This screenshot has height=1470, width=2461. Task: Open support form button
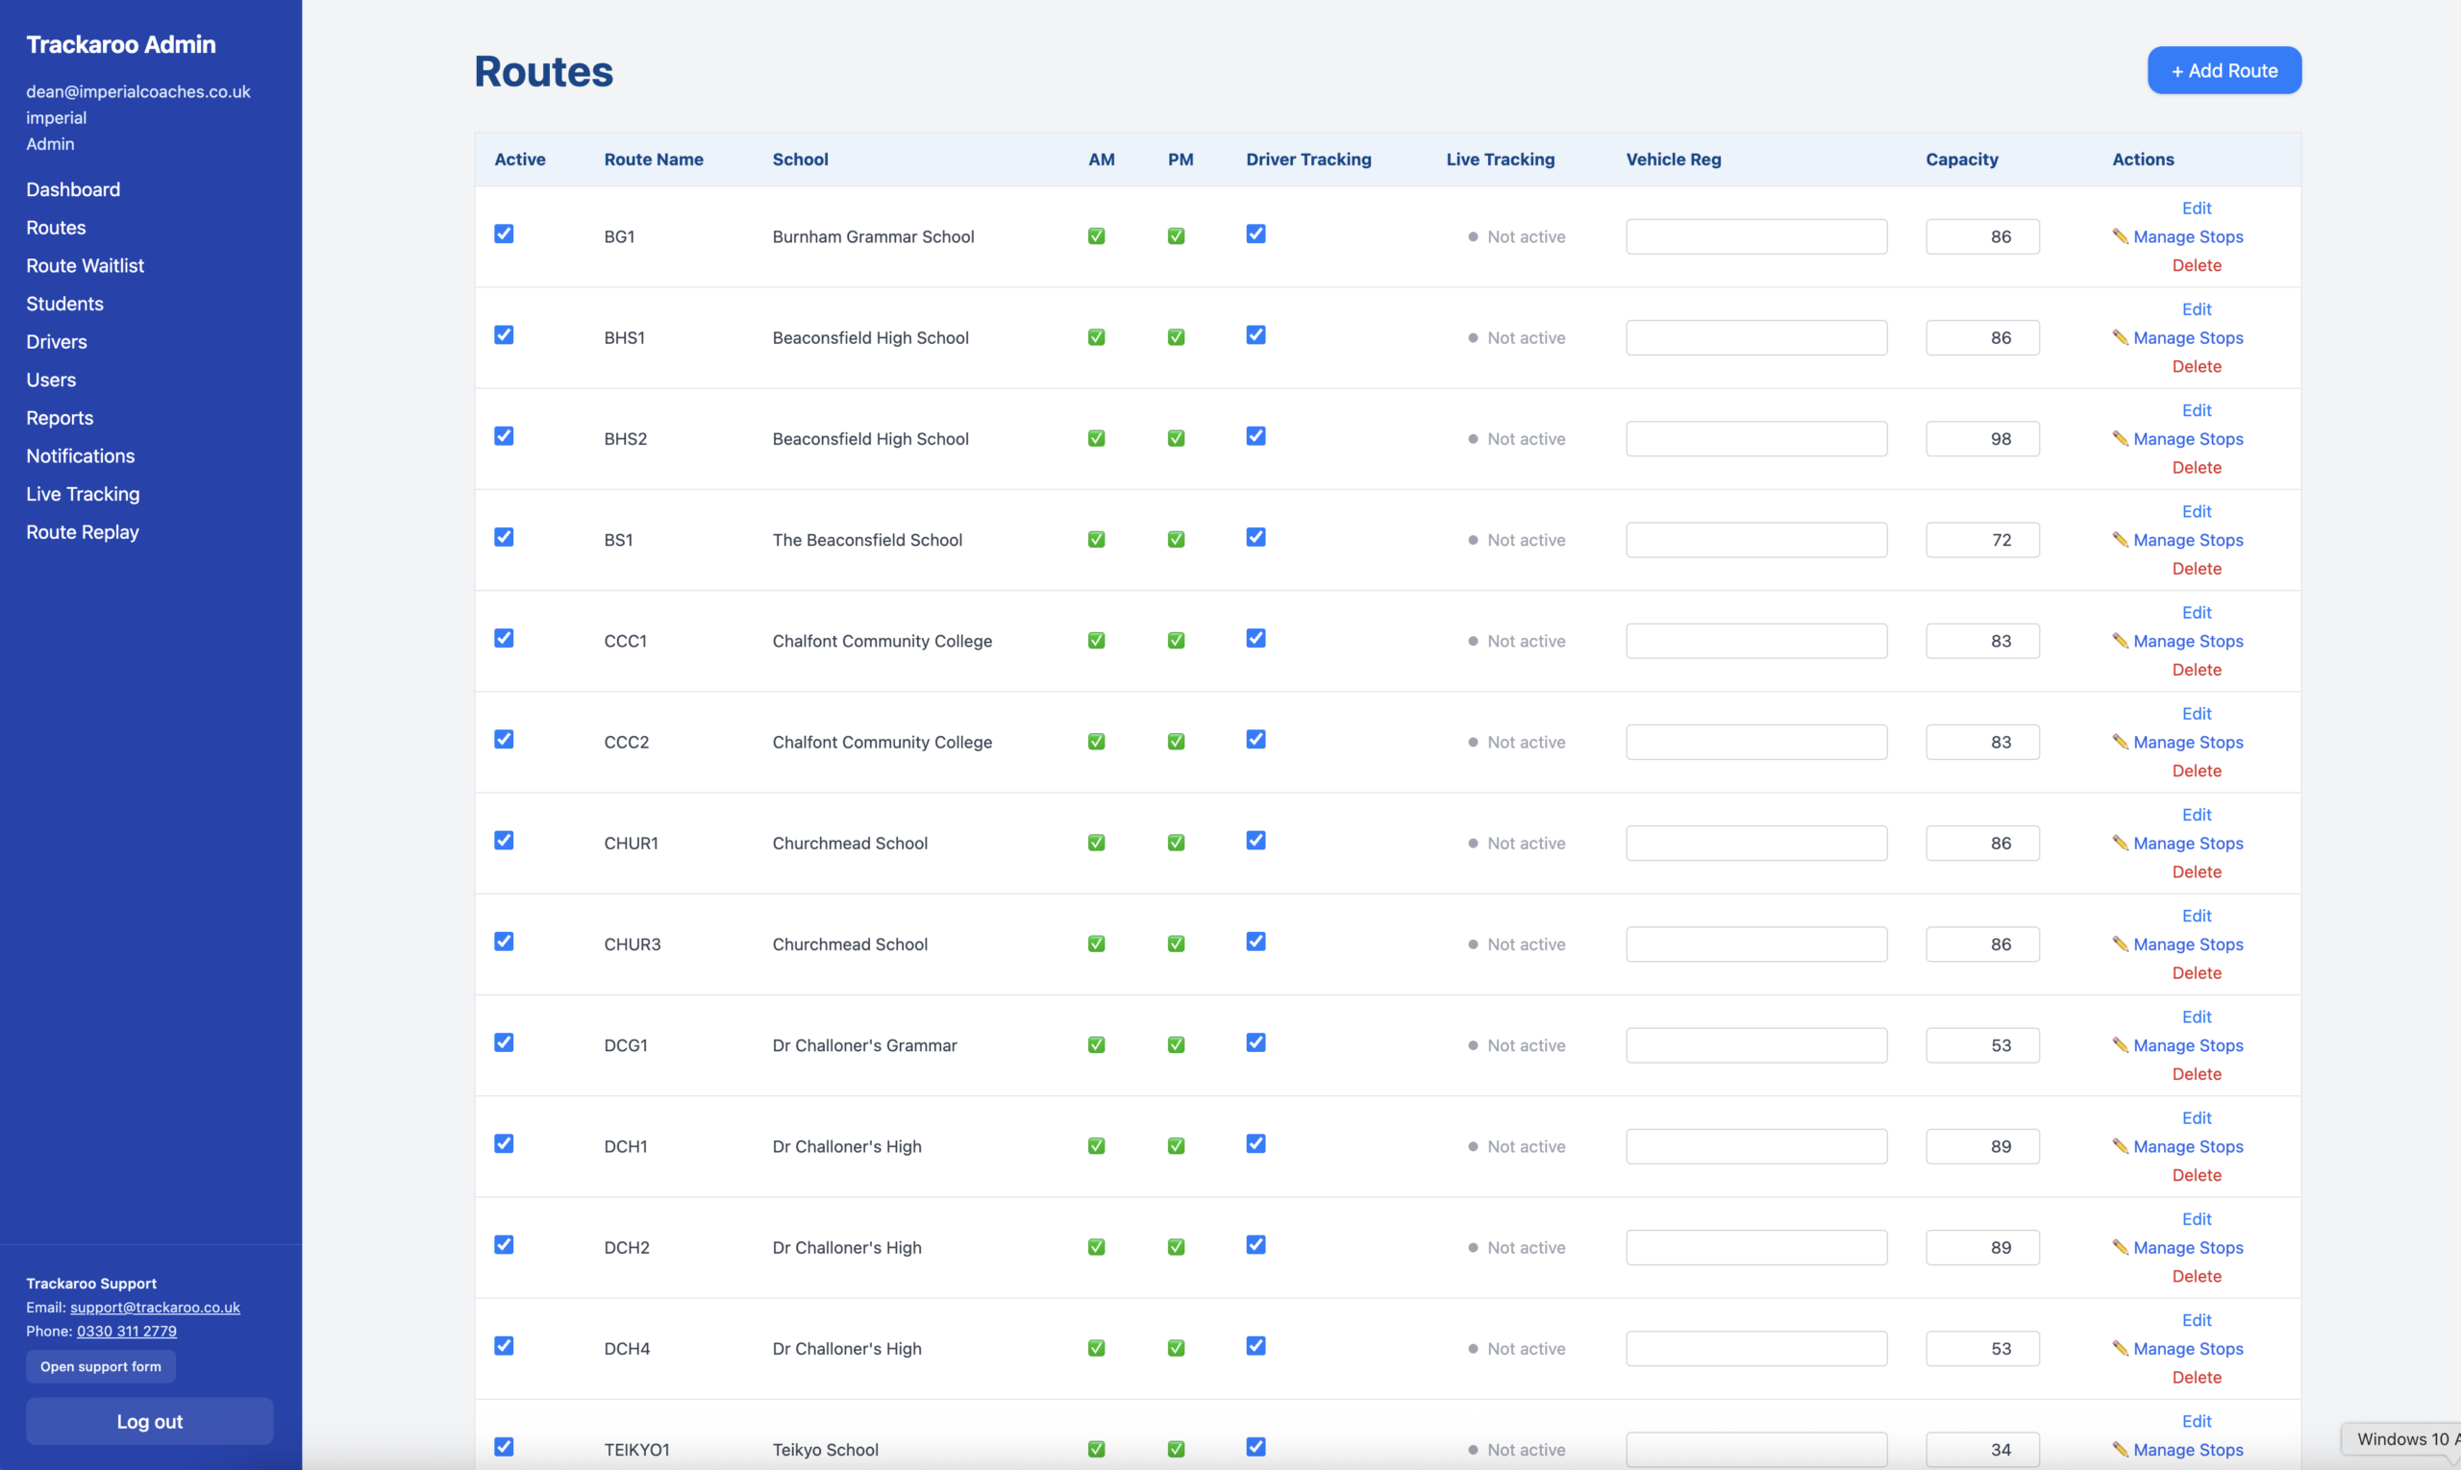(x=100, y=1366)
